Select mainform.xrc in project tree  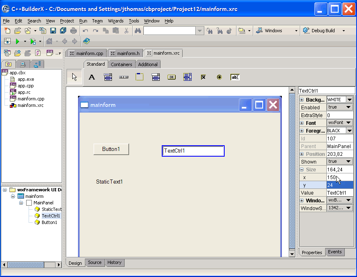pyautogui.click(x=30, y=105)
